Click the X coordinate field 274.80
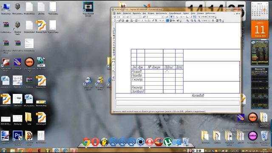Screen dimensions: 272x153 point(204,17)
